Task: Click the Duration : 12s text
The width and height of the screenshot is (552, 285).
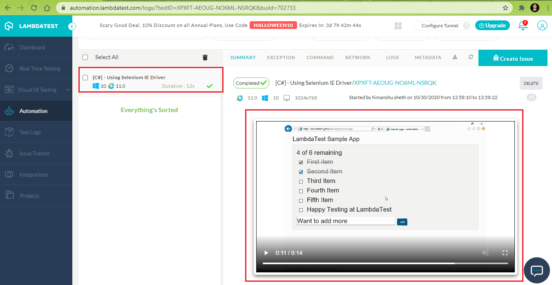Action: 178,86
